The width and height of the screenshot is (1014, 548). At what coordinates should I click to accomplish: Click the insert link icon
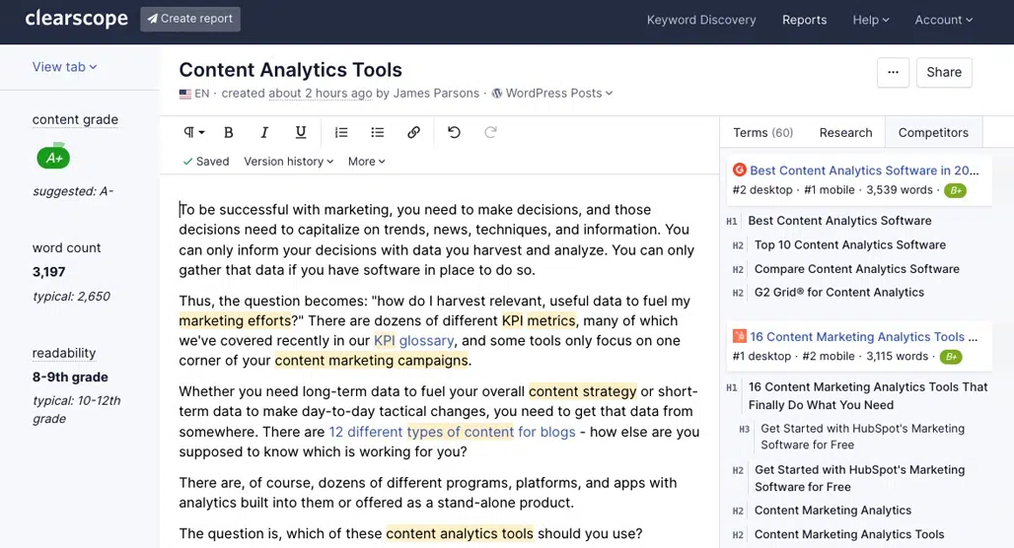[413, 132]
